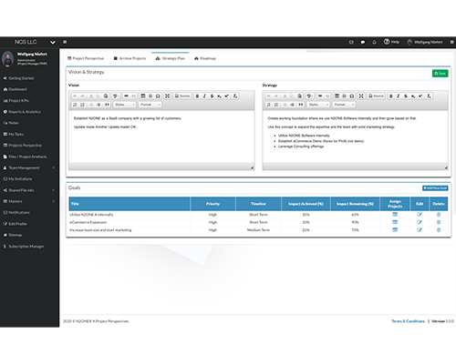456x364 pixels.
Task: Maximize the Vision editor
Action: 167,96
